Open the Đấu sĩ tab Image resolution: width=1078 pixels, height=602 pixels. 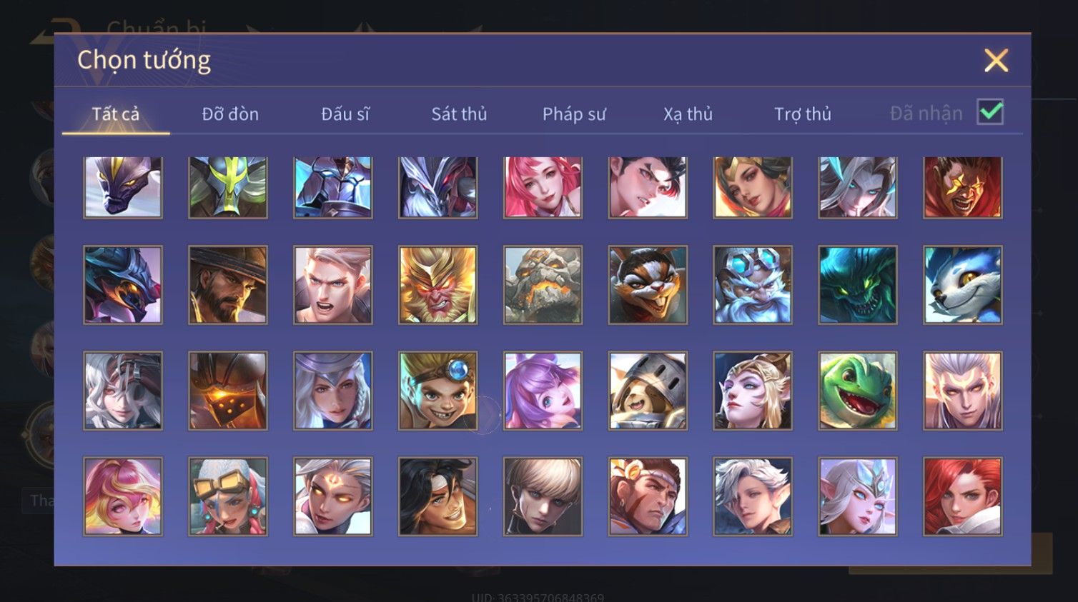tap(345, 114)
